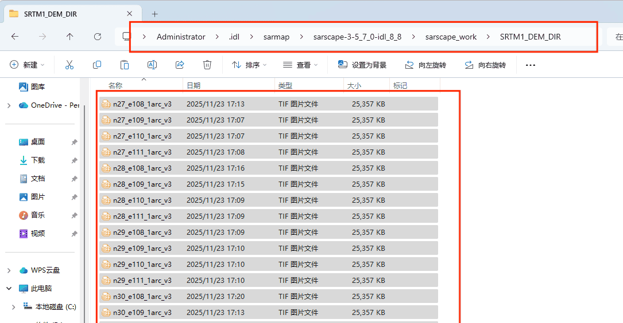Click the monitor icon in address bar
Viewport: 623px width, 323px height.
126,37
